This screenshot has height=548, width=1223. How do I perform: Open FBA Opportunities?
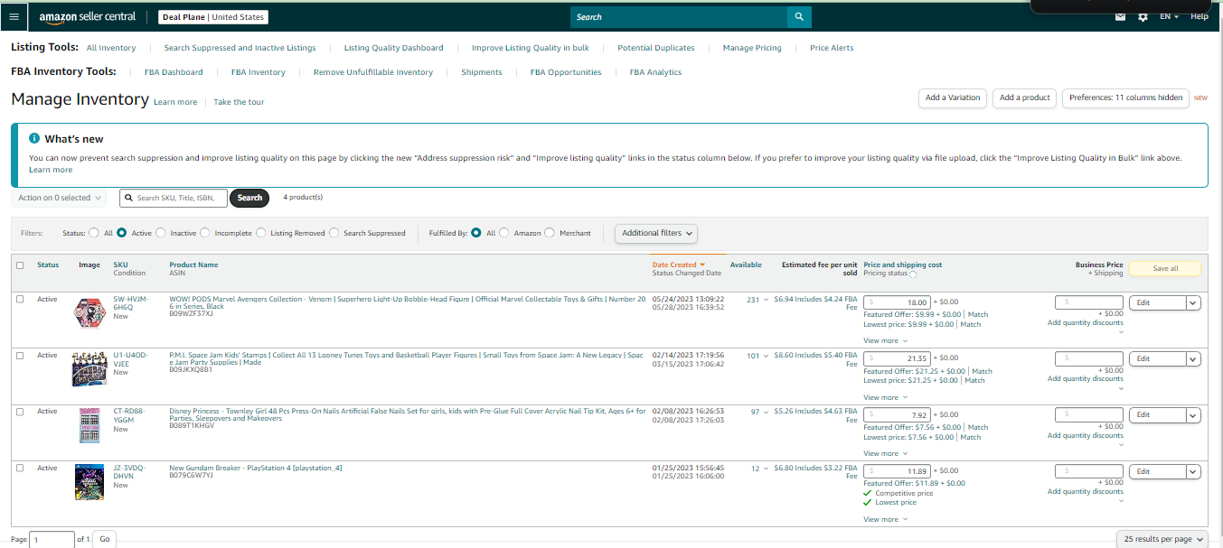566,72
